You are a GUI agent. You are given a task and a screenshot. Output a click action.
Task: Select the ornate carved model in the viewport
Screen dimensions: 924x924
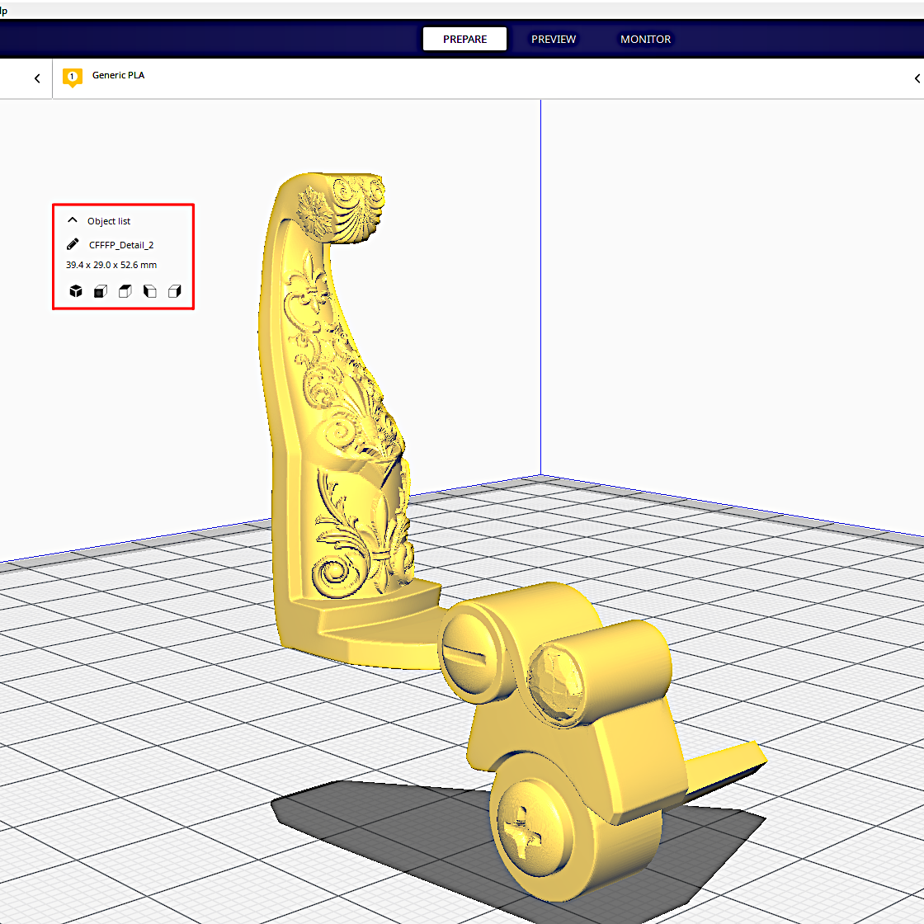tap(346, 412)
